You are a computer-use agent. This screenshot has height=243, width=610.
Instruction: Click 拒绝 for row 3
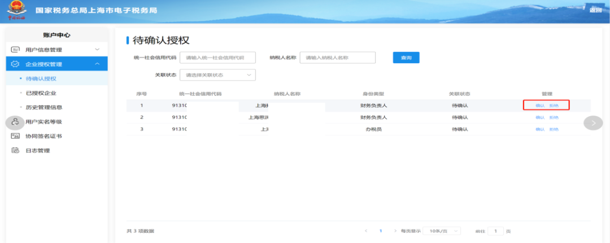coord(554,129)
